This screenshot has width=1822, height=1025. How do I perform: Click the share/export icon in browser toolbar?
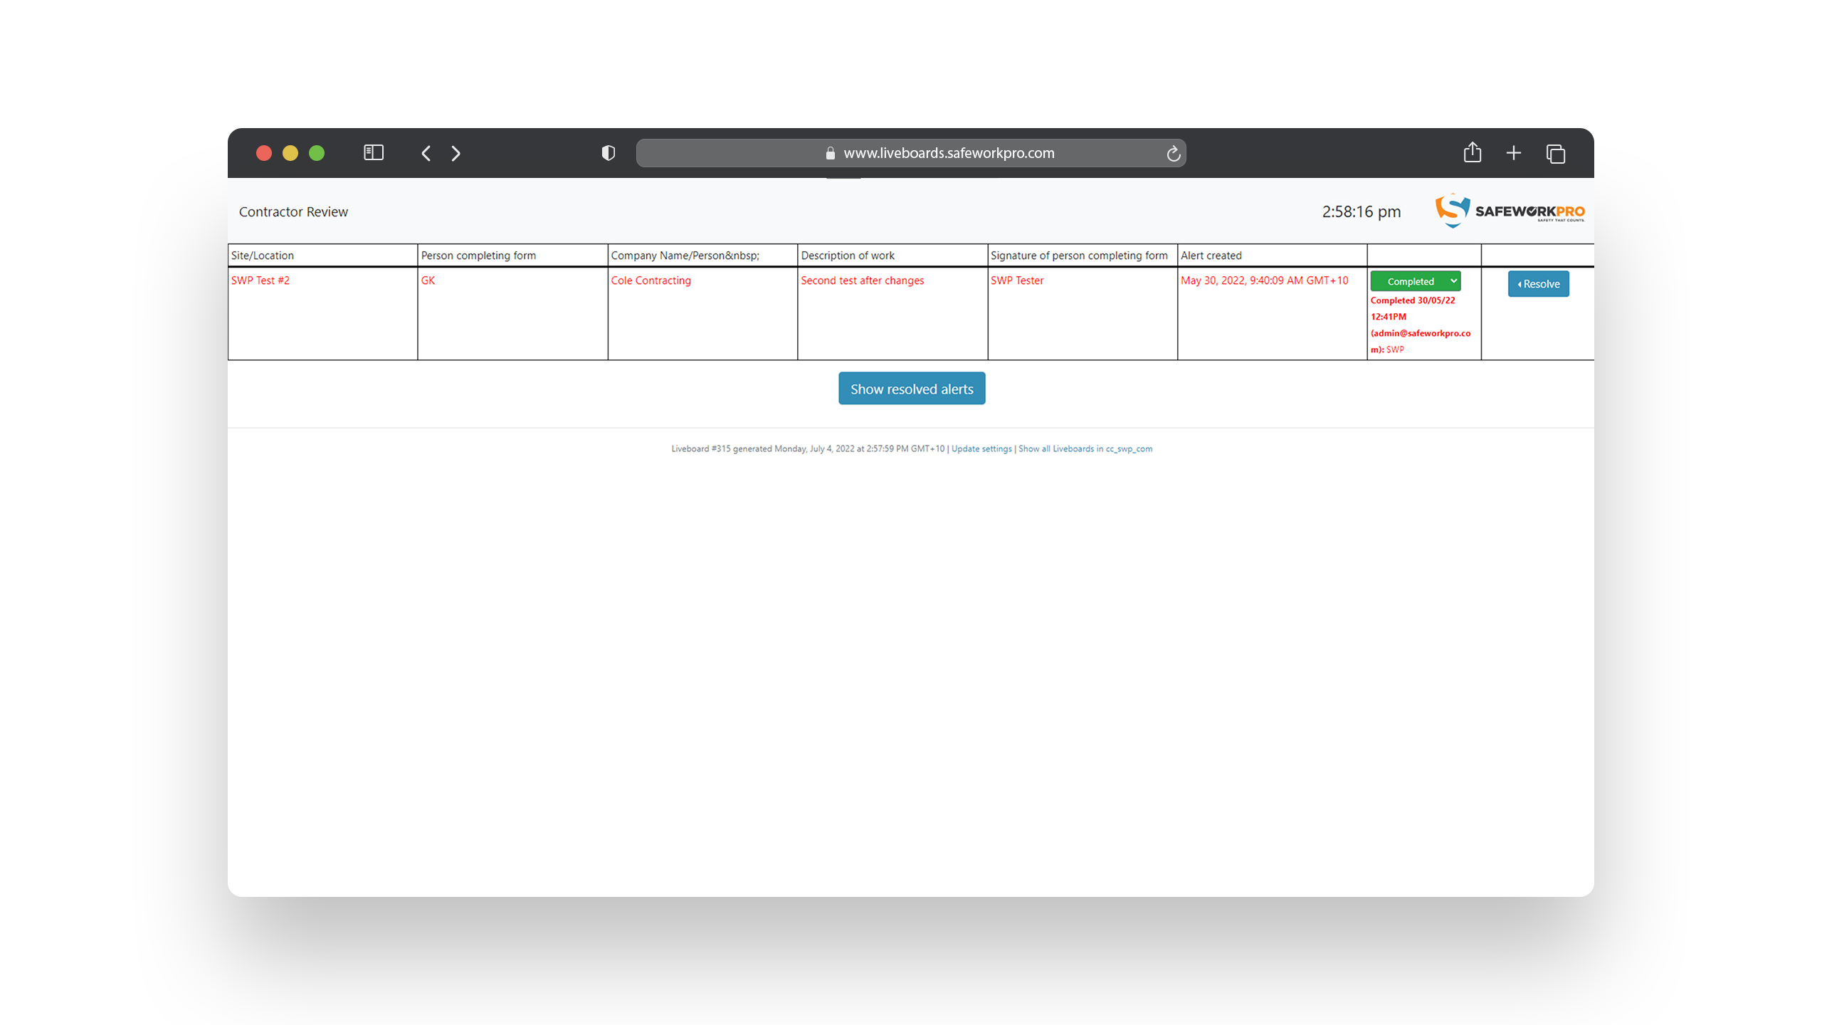pos(1473,153)
